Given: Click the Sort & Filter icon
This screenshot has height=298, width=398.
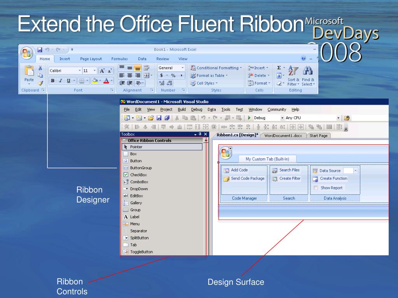Looking at the screenshot, I should point(293,71).
